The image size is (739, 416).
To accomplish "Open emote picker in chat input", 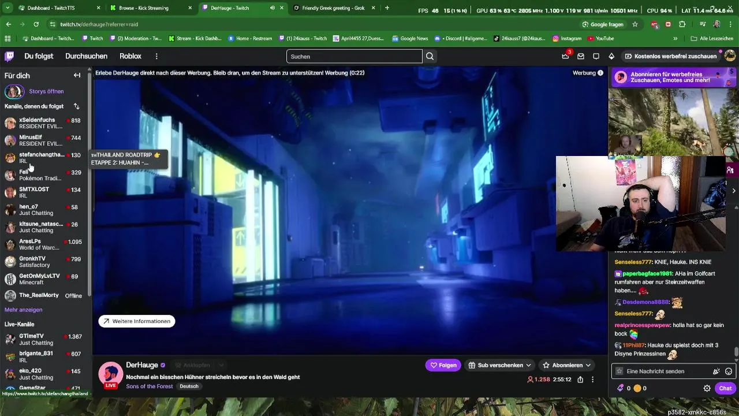I will coord(729,372).
